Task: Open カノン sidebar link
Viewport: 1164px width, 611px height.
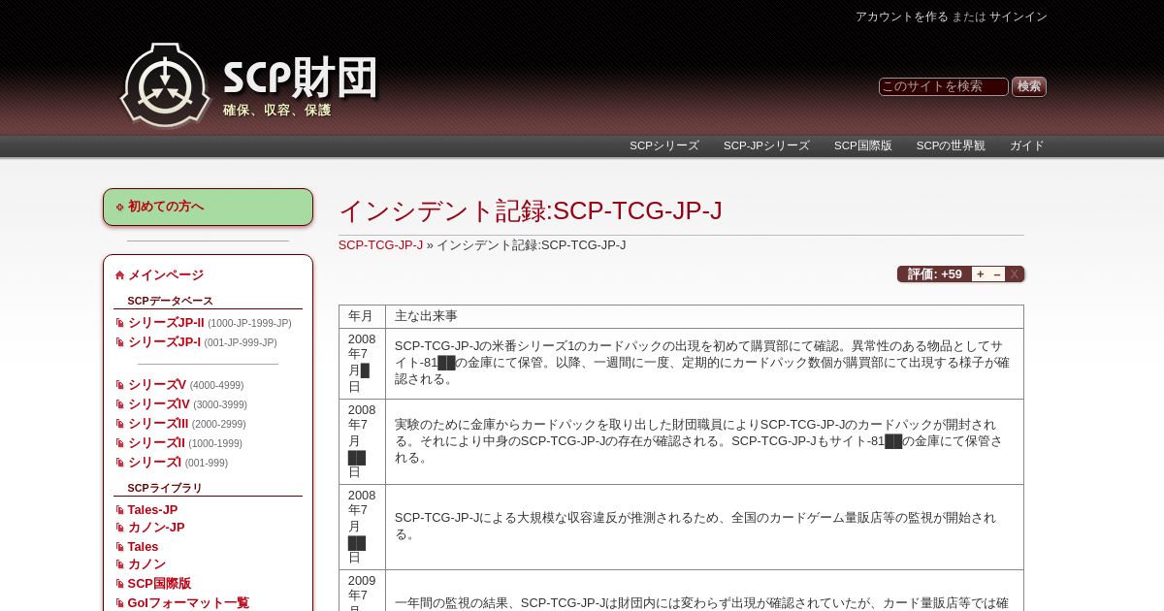Action: click(146, 564)
